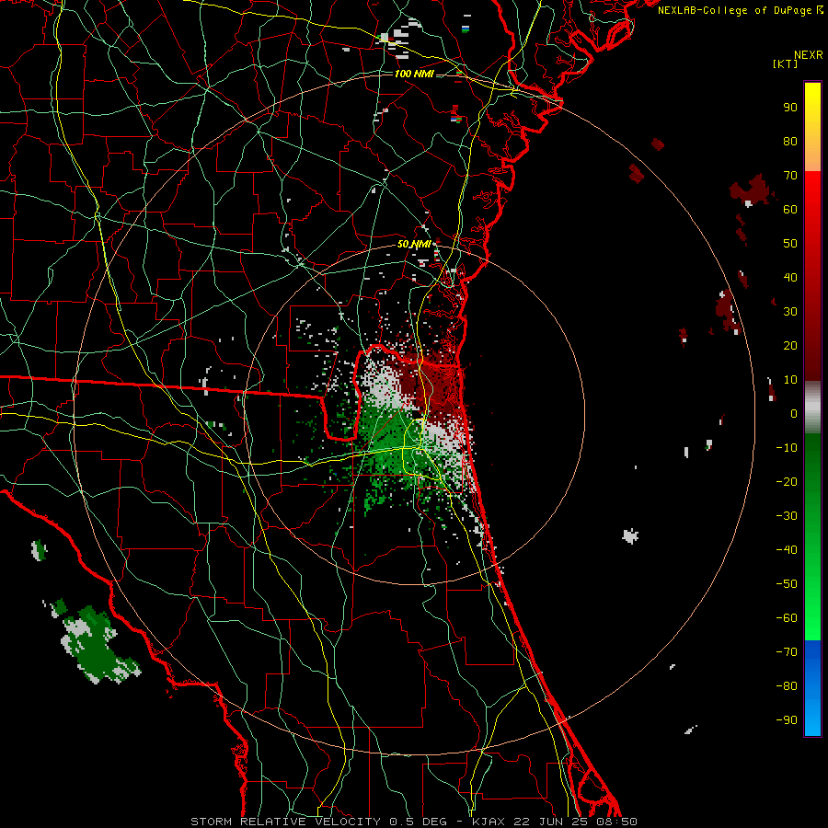Click the 100 NMI range ring label
828x828 pixels.
click(414, 74)
